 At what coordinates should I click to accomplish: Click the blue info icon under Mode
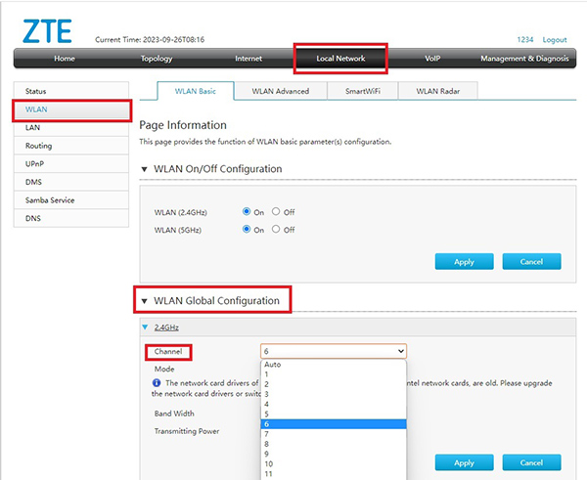point(157,383)
